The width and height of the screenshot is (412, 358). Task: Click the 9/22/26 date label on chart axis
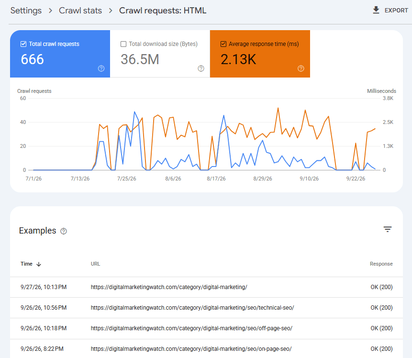356,179
